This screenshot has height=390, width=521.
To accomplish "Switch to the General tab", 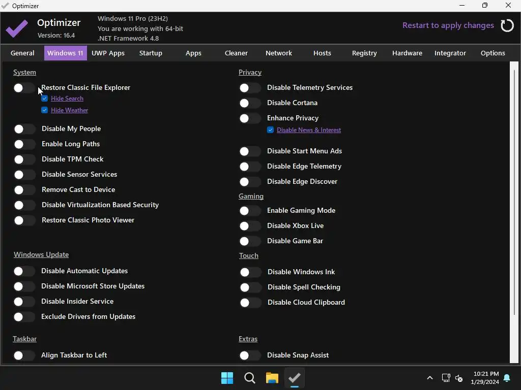I will (x=22, y=53).
